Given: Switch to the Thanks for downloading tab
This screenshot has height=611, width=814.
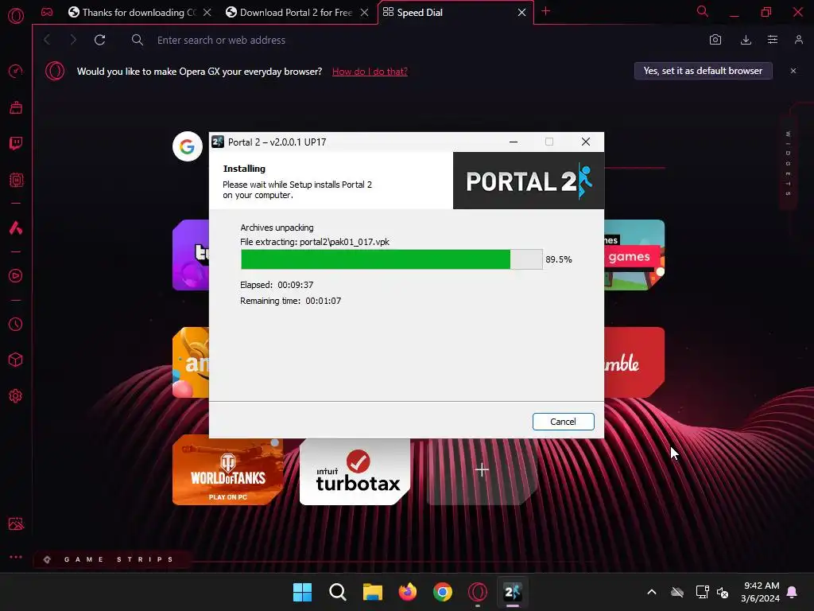Looking at the screenshot, I should [140, 13].
